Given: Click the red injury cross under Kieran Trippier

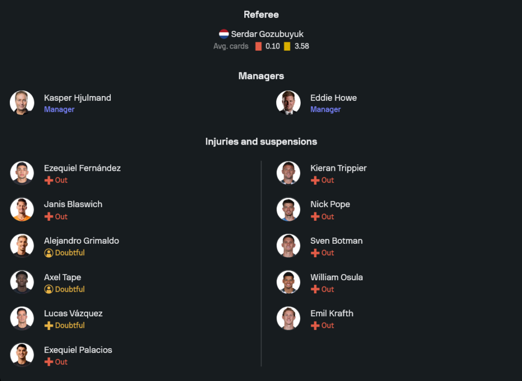Looking at the screenshot, I should (315, 181).
